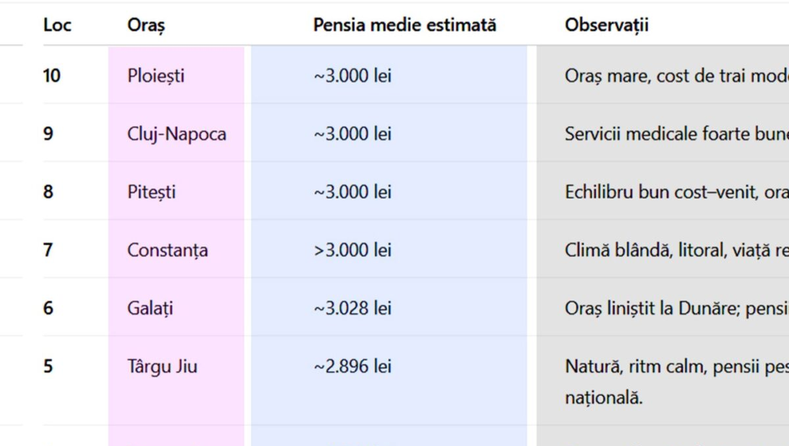Click the Pitești city cell
Image resolution: width=789 pixels, height=446 pixels.
[151, 192]
